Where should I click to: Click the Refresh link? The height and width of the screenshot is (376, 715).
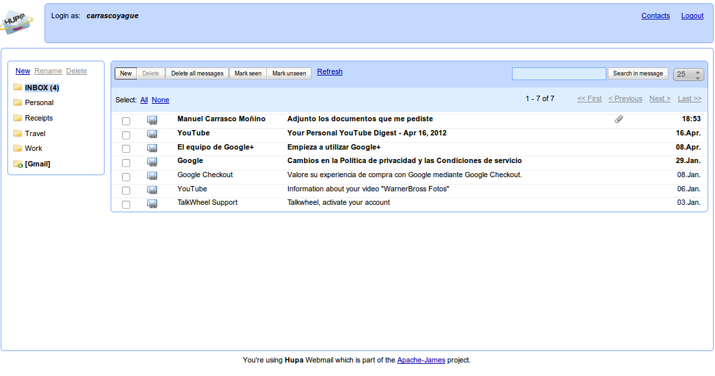(x=330, y=71)
